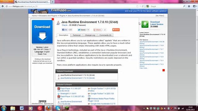This screenshot has width=198, height=111.
Task: Open Browsers and Plugins breadcrumb
Action: (48, 16)
